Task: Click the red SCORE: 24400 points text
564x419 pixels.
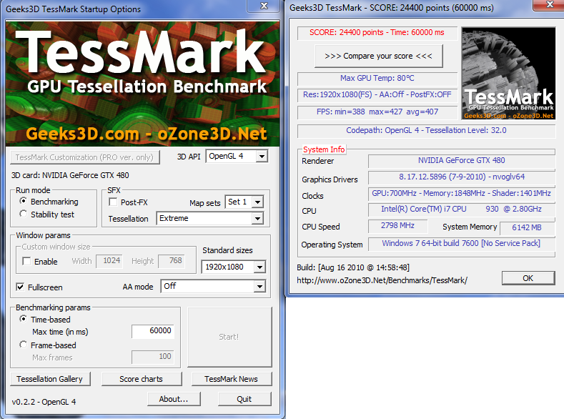Action: (x=377, y=32)
